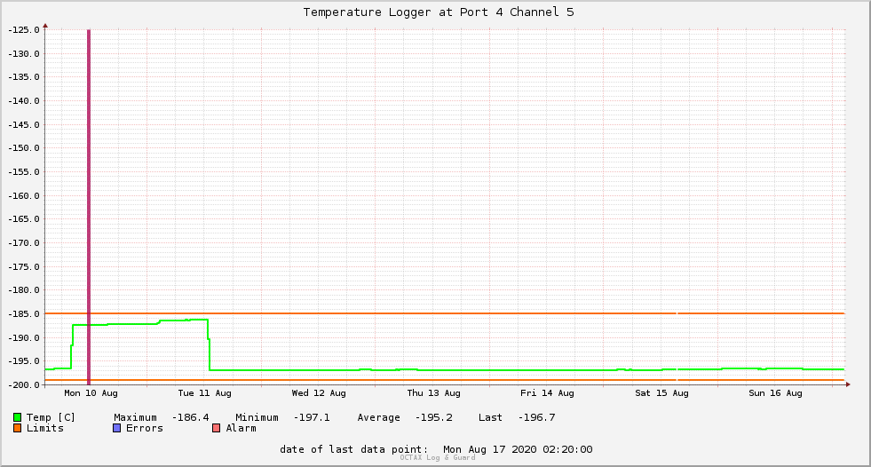The height and width of the screenshot is (467, 871).
Task: Select the 'Temp [C]' legend label
Action: coord(51,417)
